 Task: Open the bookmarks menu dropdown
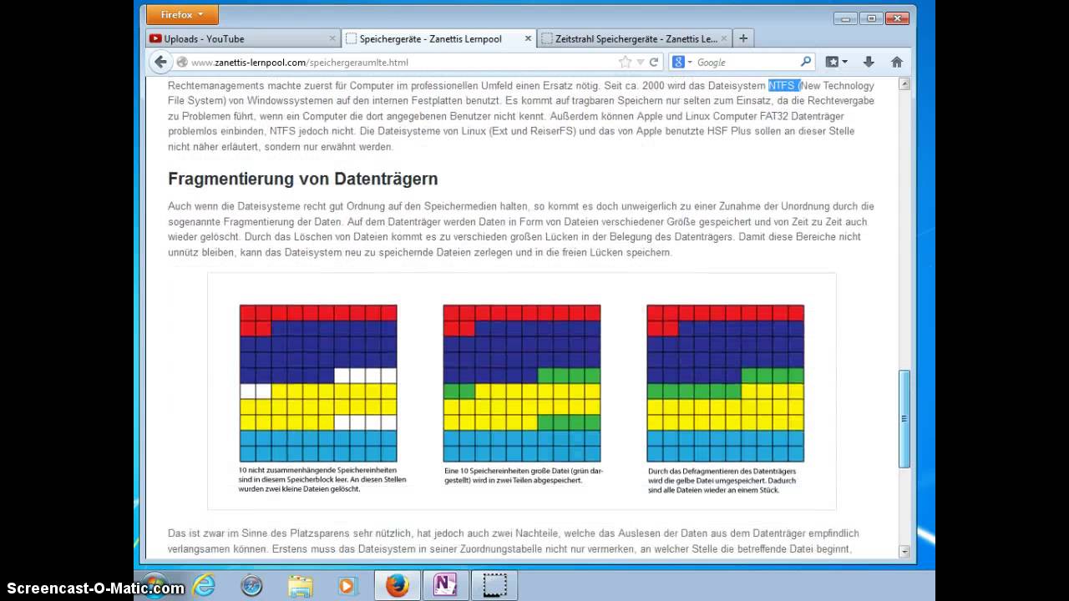[x=836, y=62]
